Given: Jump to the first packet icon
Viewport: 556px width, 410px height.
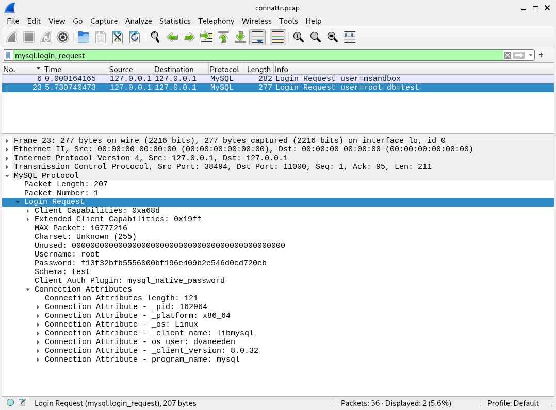Looking at the screenshot, I should (x=223, y=37).
